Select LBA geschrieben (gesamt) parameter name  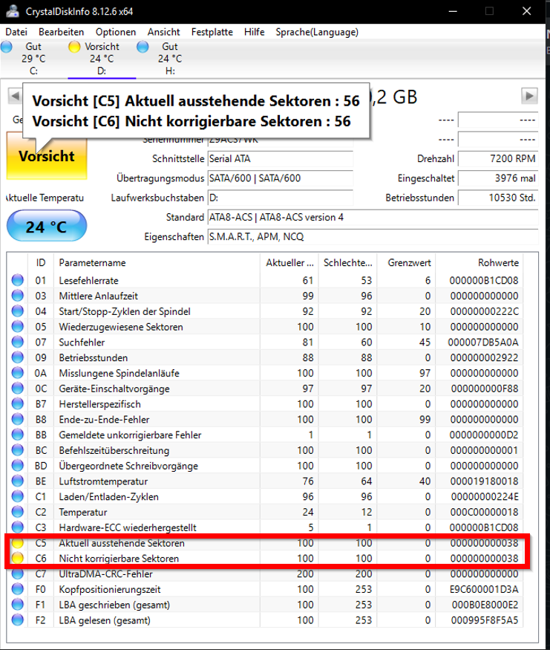pos(114,605)
